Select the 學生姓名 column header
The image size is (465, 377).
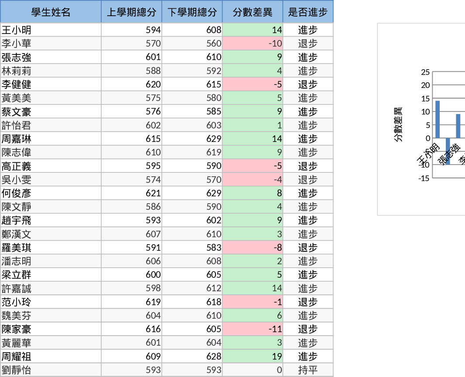click(51, 12)
